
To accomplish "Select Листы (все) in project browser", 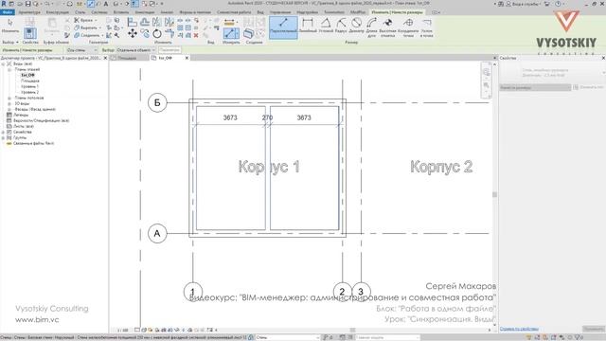I will click(x=23, y=126).
